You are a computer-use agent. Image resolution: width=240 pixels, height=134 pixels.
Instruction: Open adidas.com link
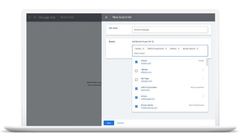pyautogui.click(x=146, y=63)
